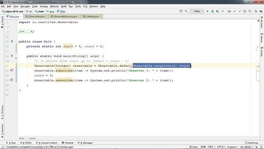Image resolution: width=264 pixels, height=149 pixels.
Task: Open the Structure tool window sidebar
Action: pyautogui.click(x=2, y=112)
